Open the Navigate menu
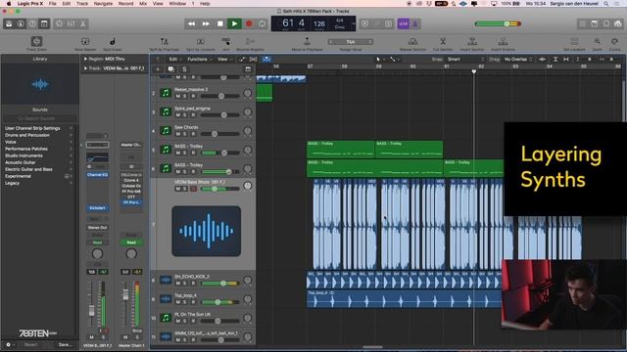Image resolution: width=627 pixels, height=352 pixels. 103,4
